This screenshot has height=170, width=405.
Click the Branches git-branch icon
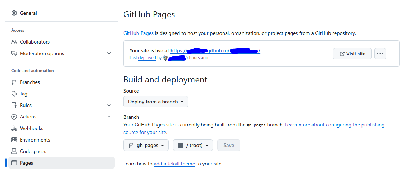click(14, 82)
